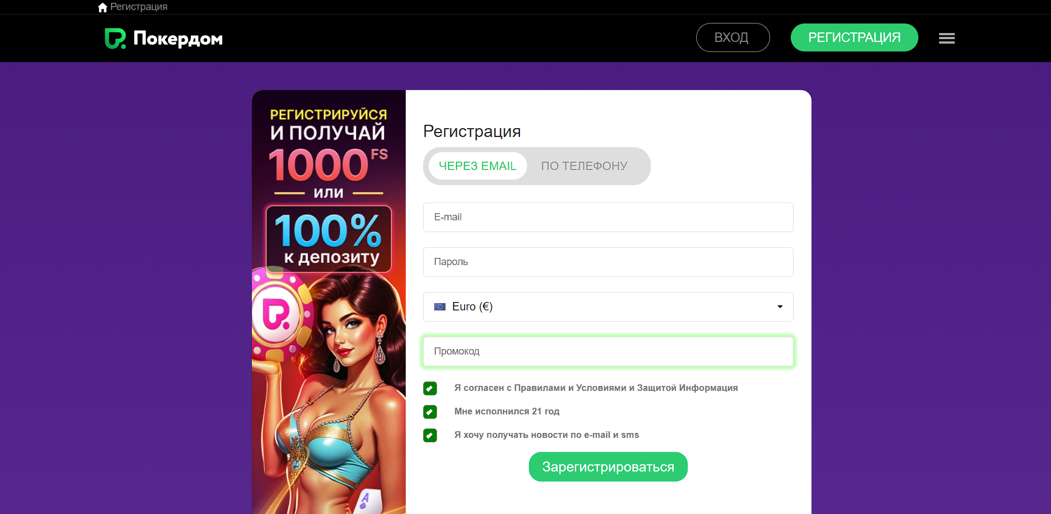Click the 1000 FS bonus graphic
Screen dimensions: 1051x514
[328, 165]
